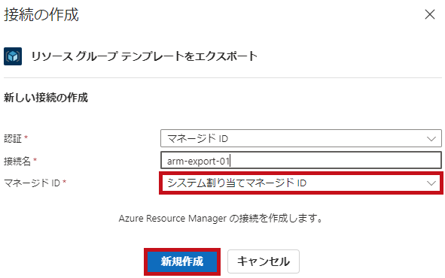445x278 pixels.
Task: Click the キャンセル button
Action: point(264,261)
